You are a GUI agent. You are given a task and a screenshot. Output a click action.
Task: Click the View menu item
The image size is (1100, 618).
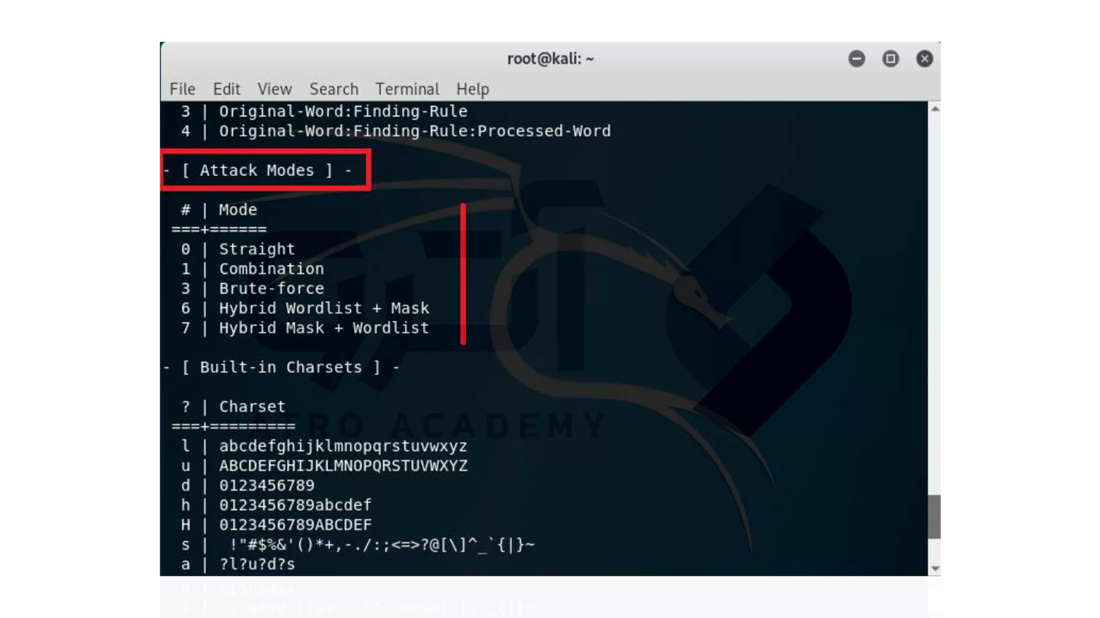pos(274,89)
